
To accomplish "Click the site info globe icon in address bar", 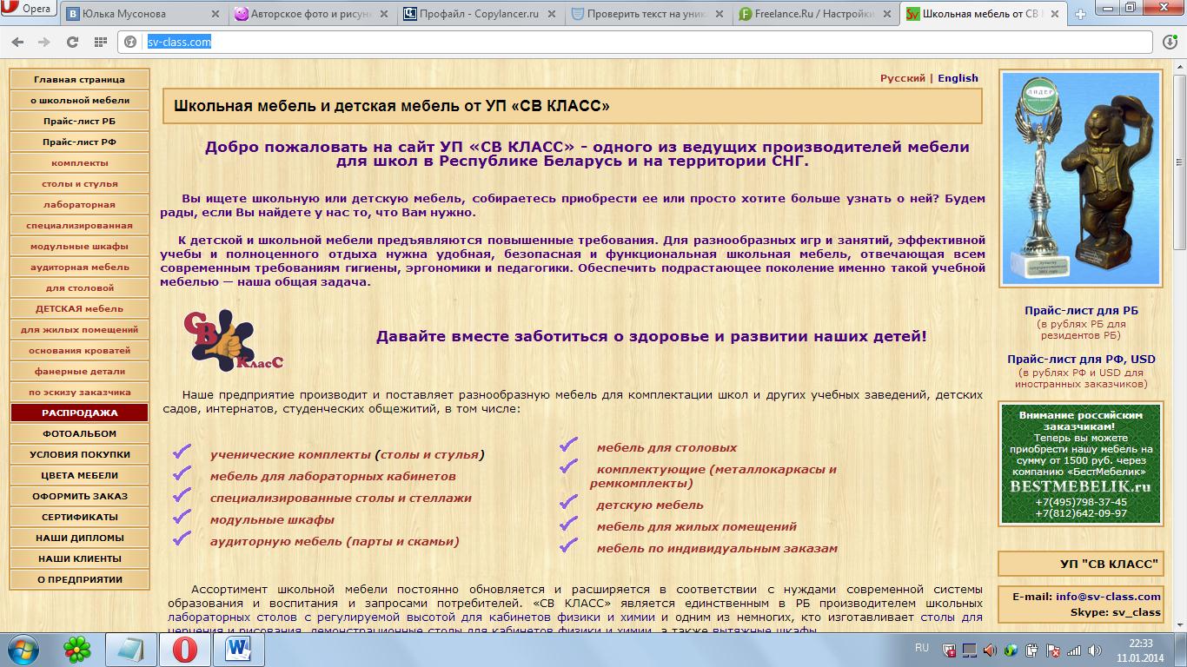I will pos(131,42).
